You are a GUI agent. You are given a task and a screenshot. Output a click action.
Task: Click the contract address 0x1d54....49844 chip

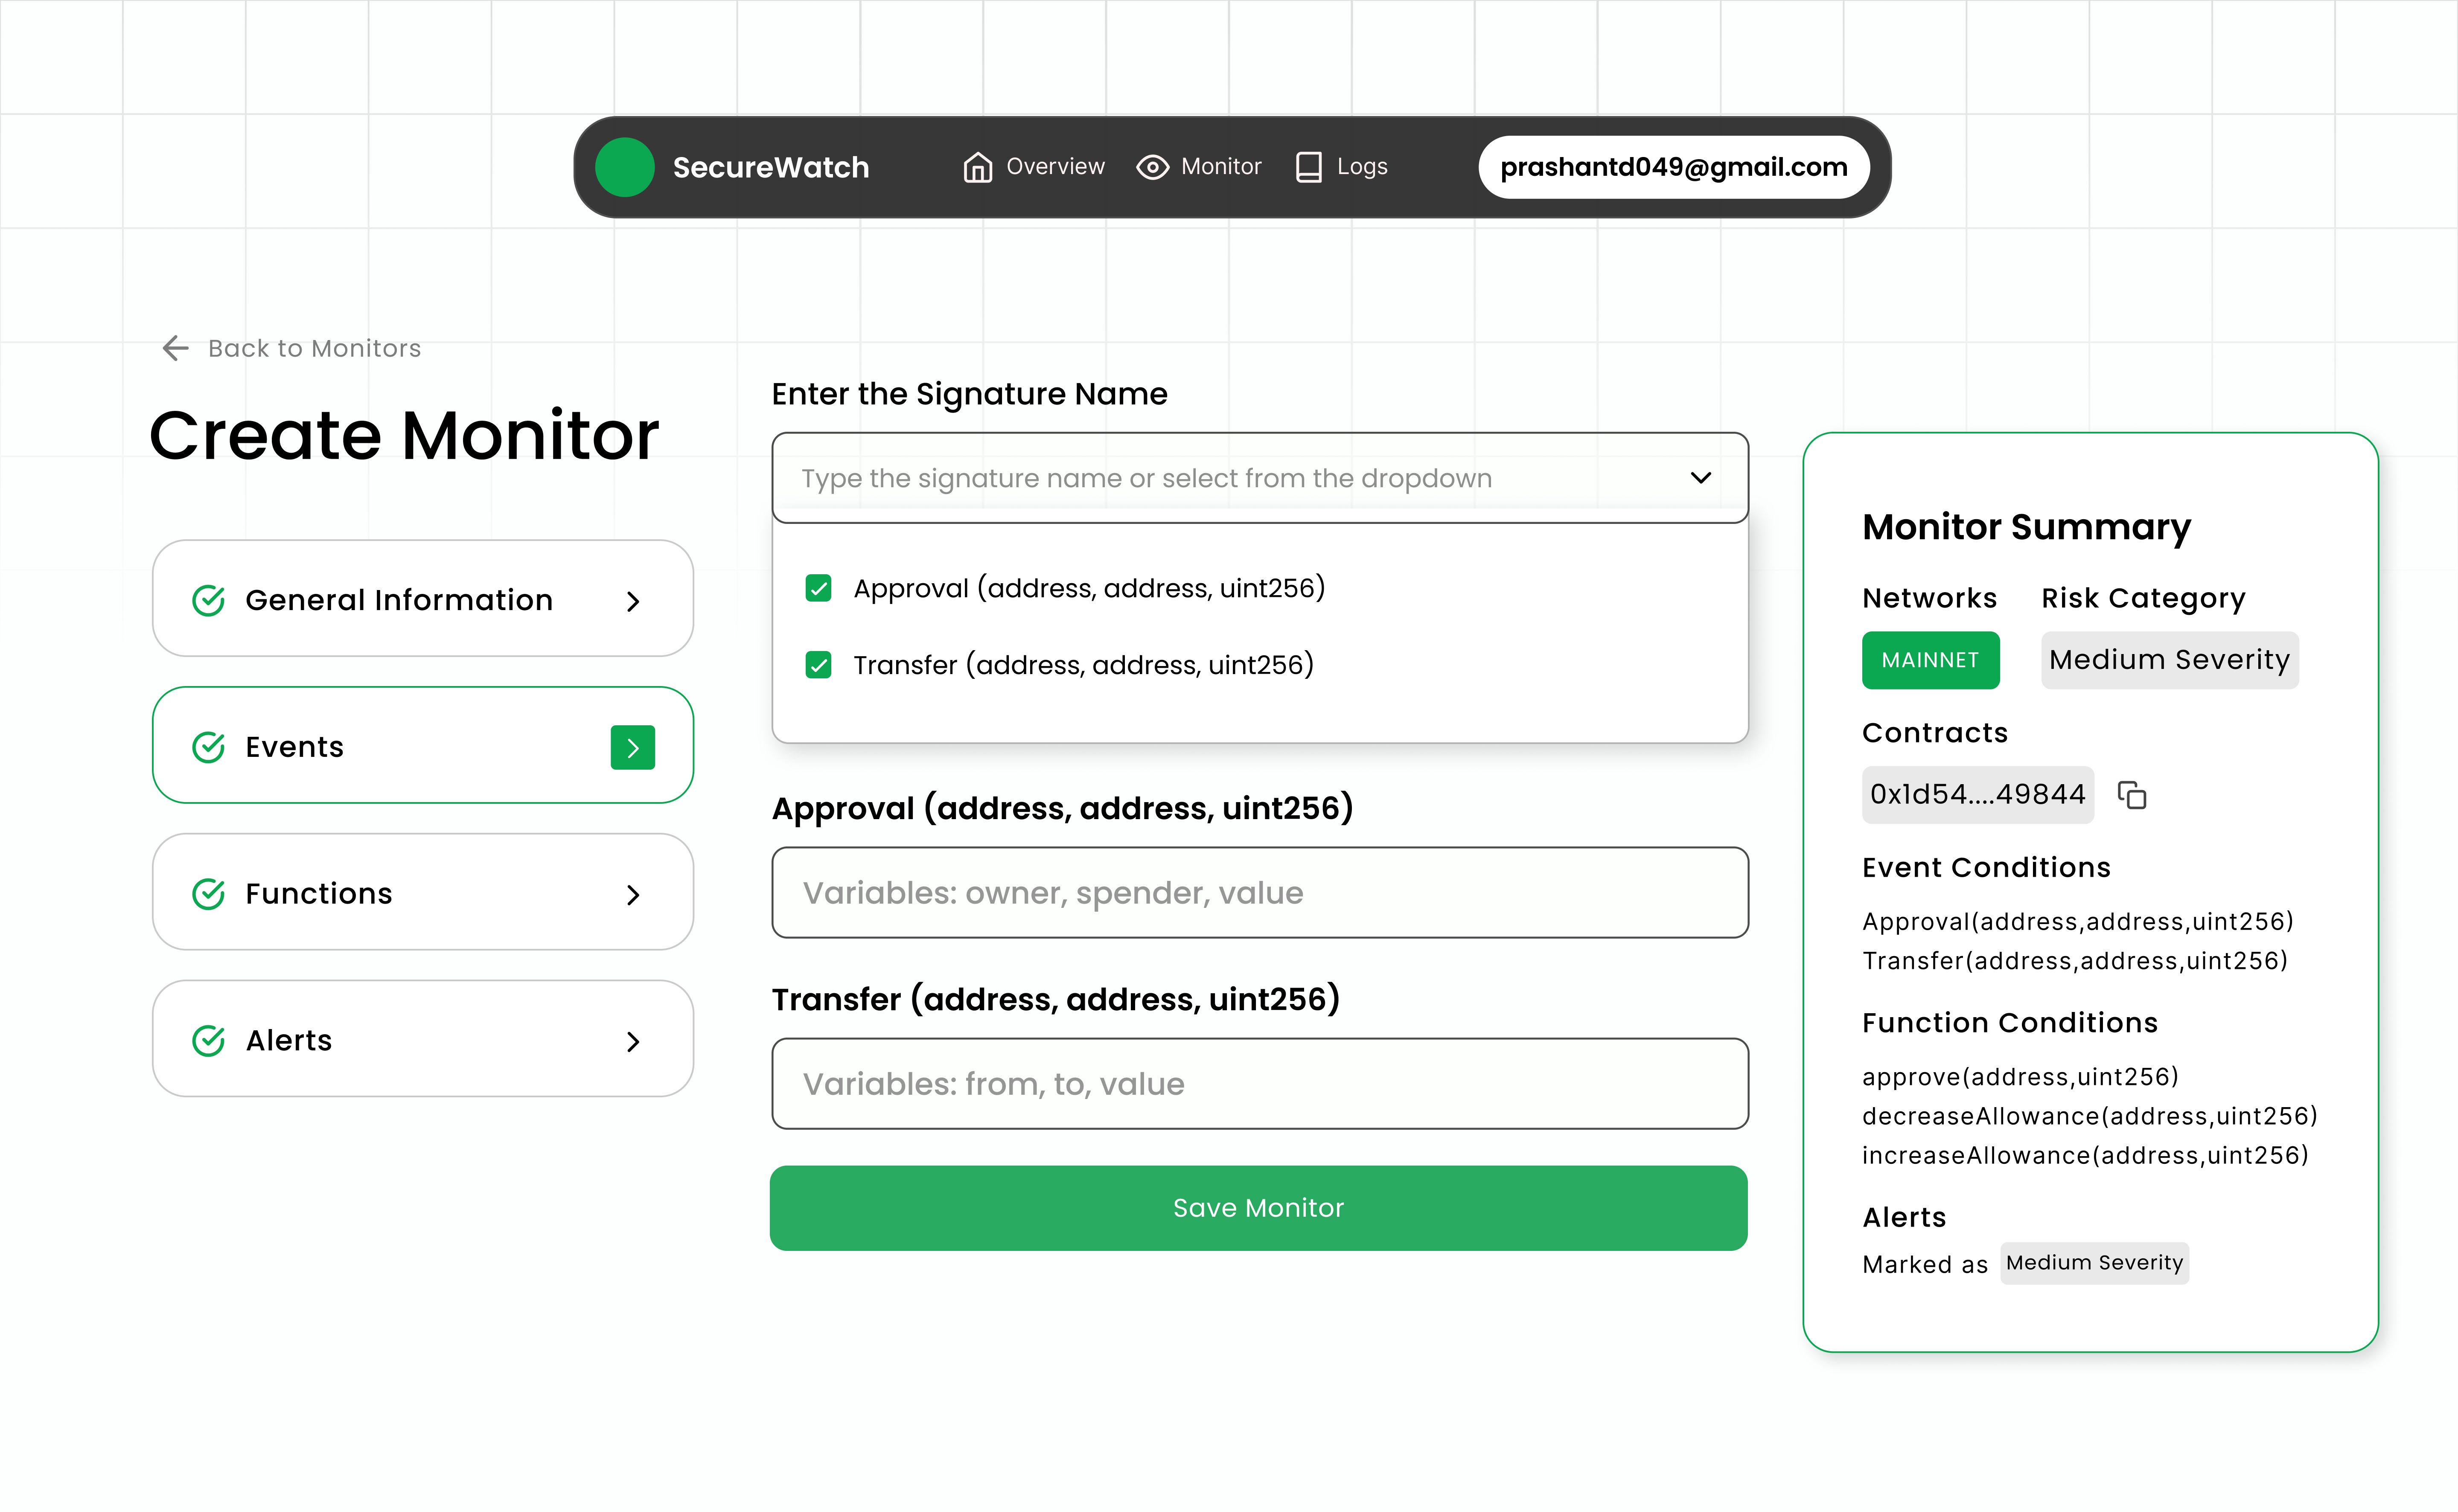click(1977, 795)
